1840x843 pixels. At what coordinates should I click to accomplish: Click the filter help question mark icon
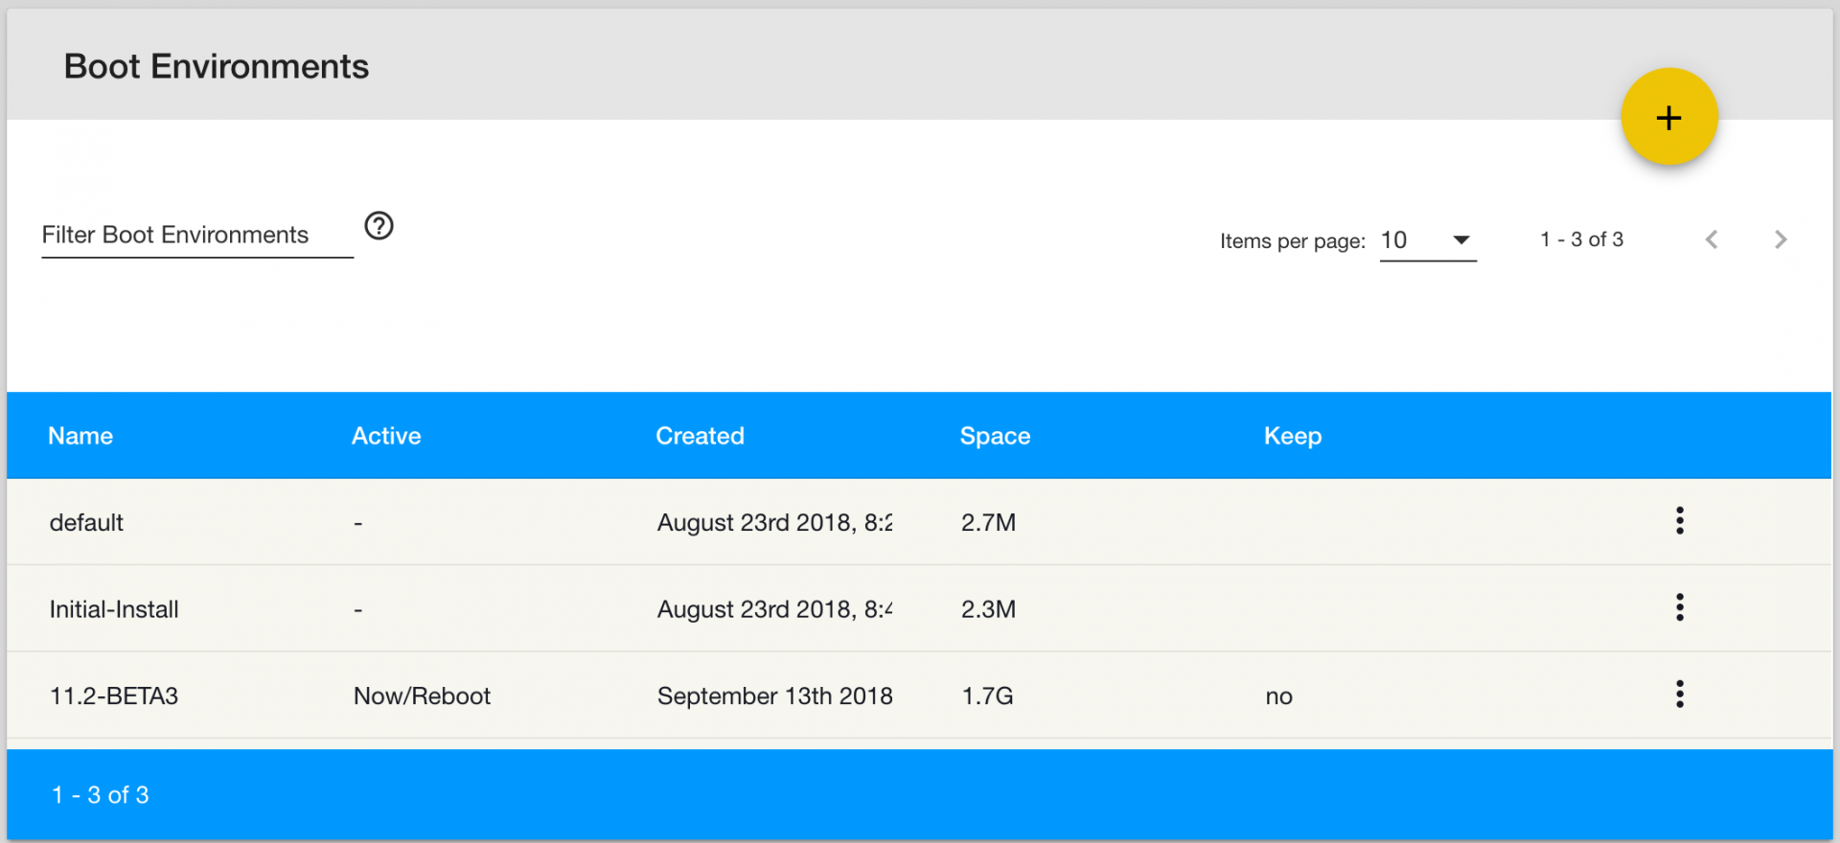(x=379, y=226)
